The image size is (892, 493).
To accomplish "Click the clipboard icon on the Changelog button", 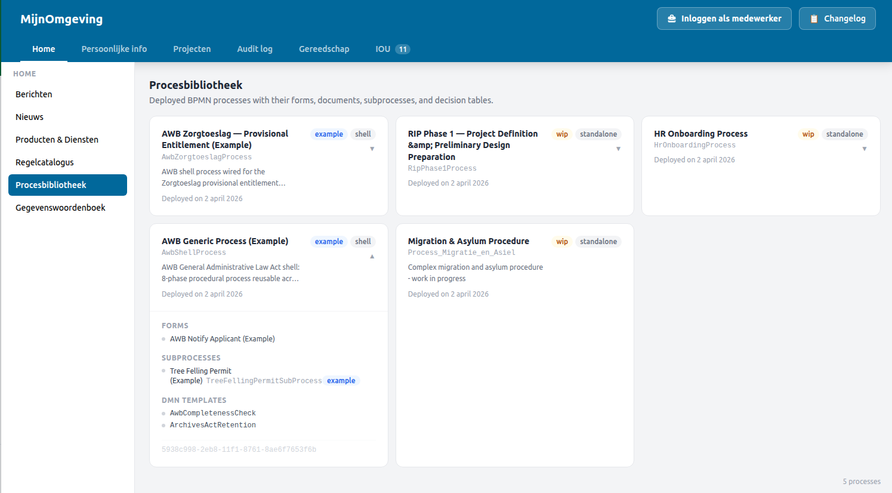I will point(814,19).
